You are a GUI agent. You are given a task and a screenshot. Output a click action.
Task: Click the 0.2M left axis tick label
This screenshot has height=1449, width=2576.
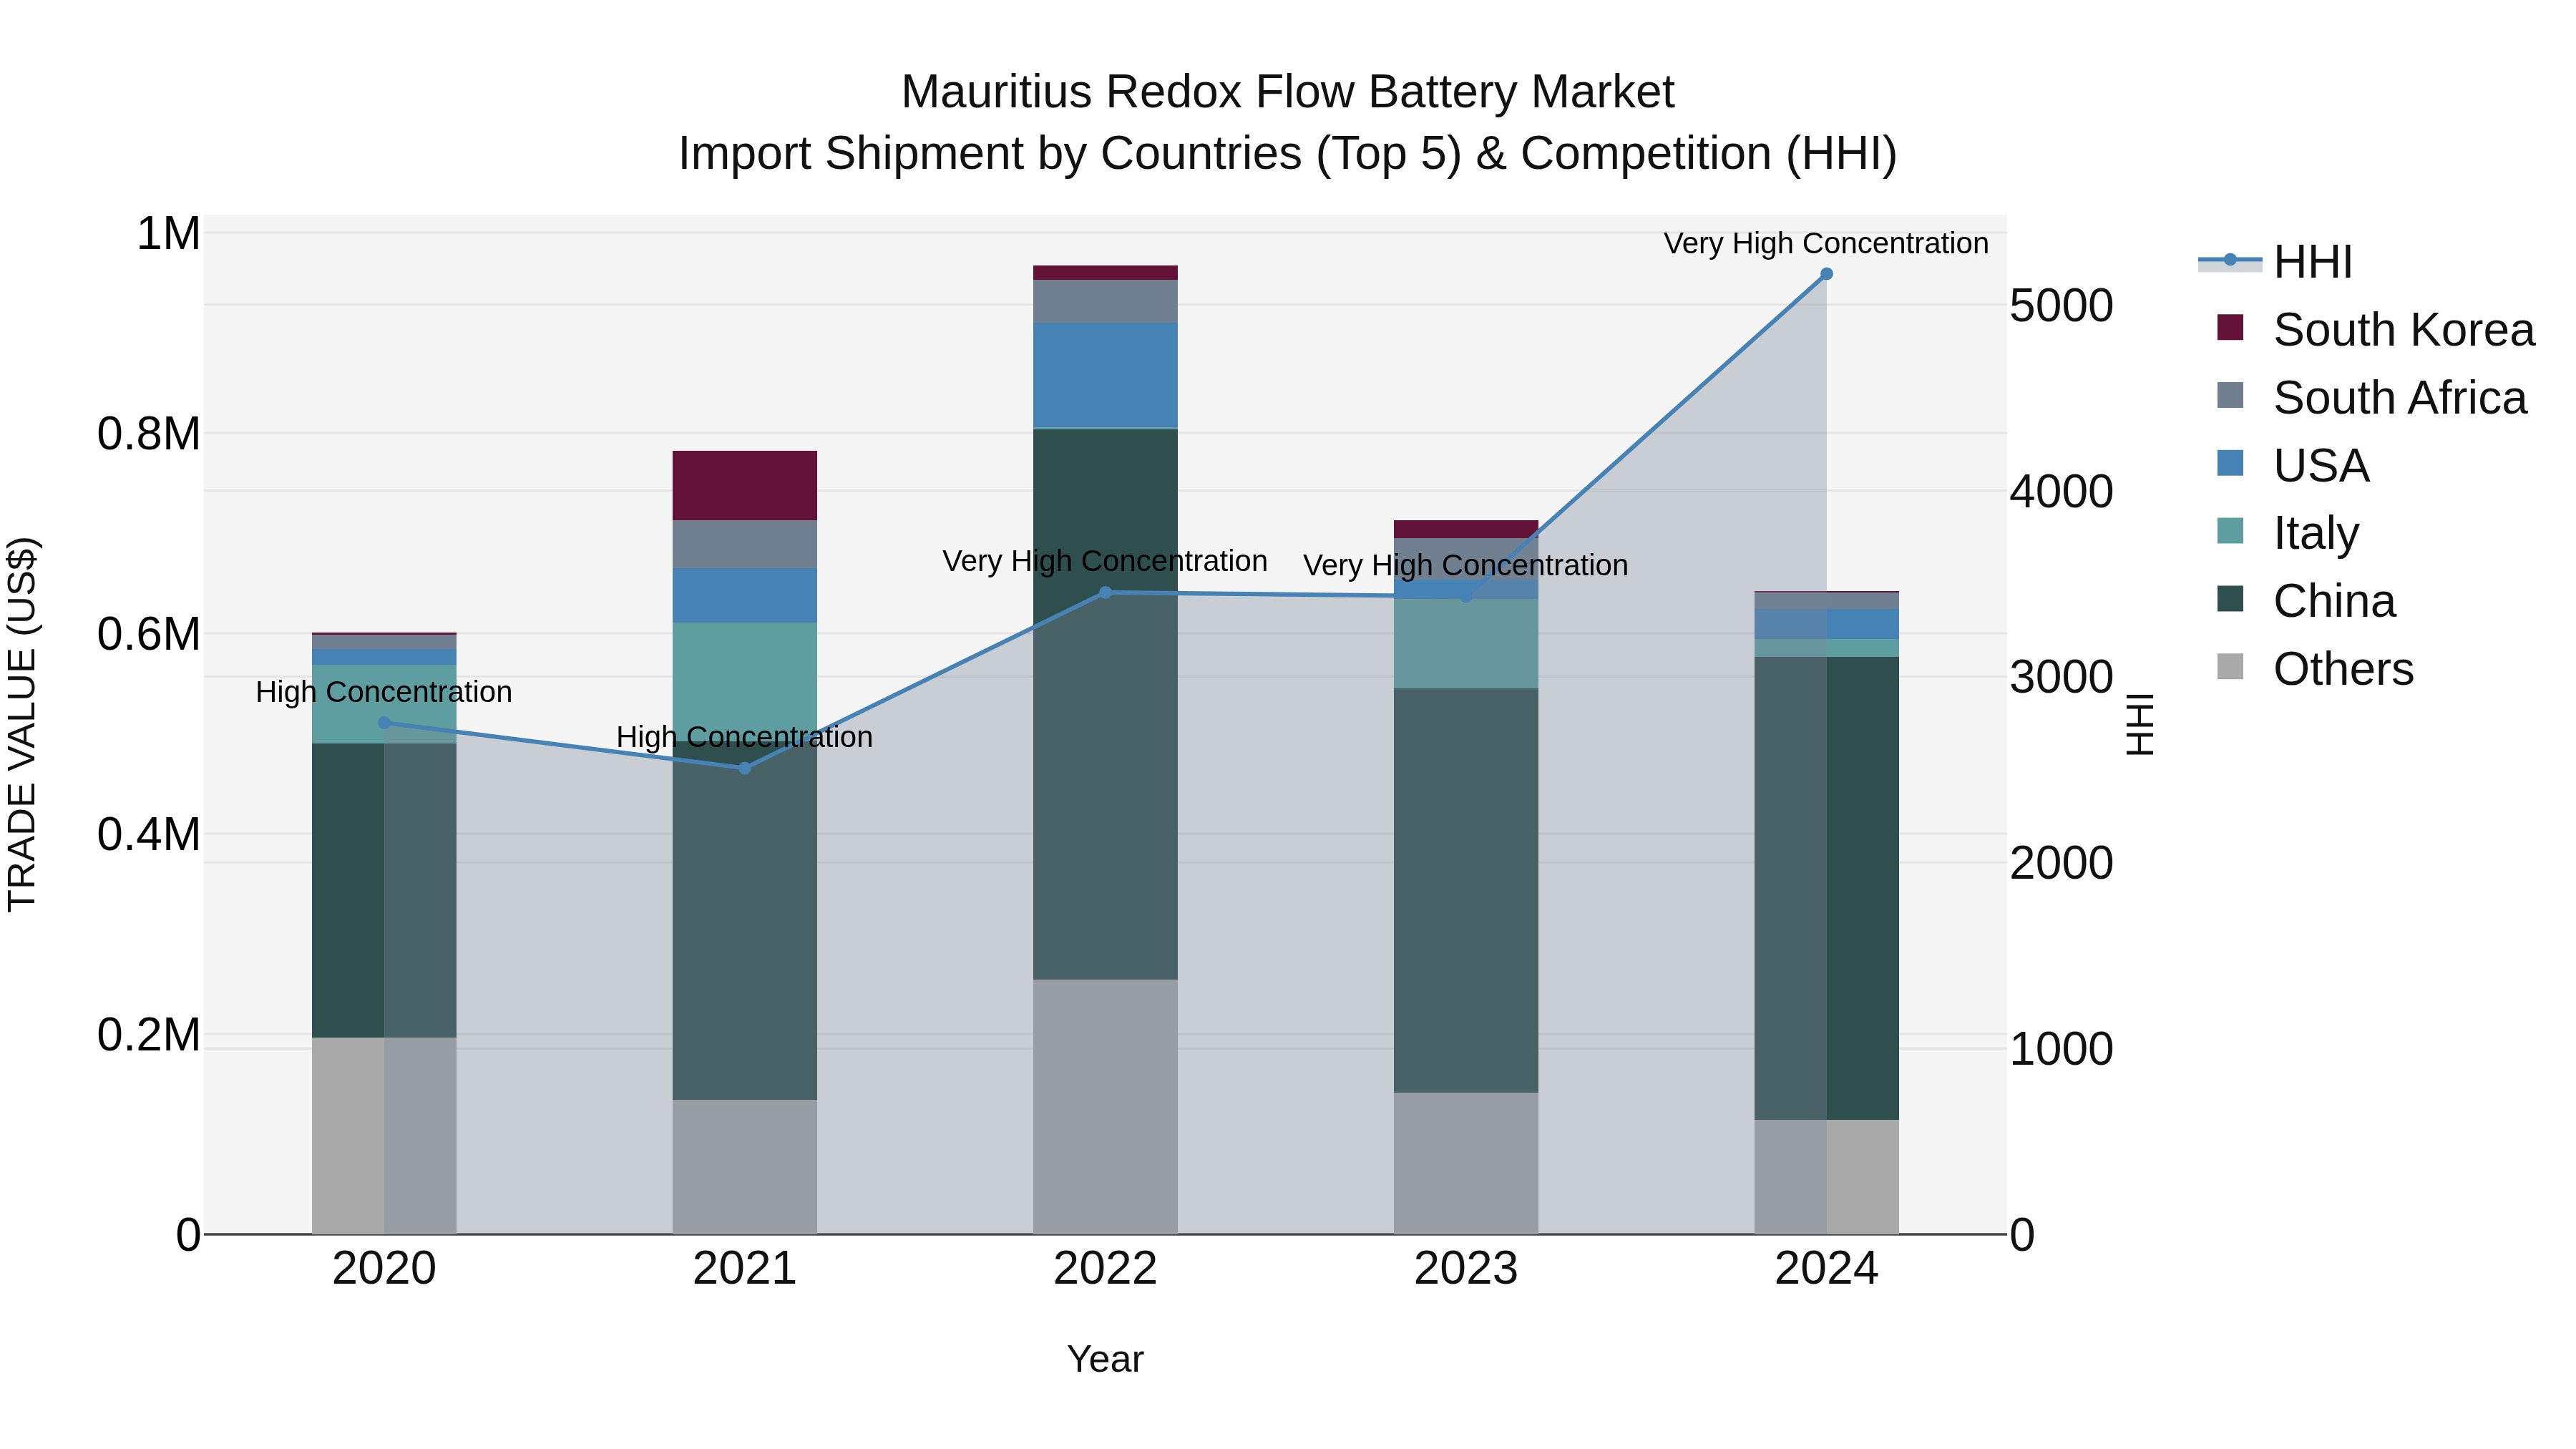pos(149,1035)
